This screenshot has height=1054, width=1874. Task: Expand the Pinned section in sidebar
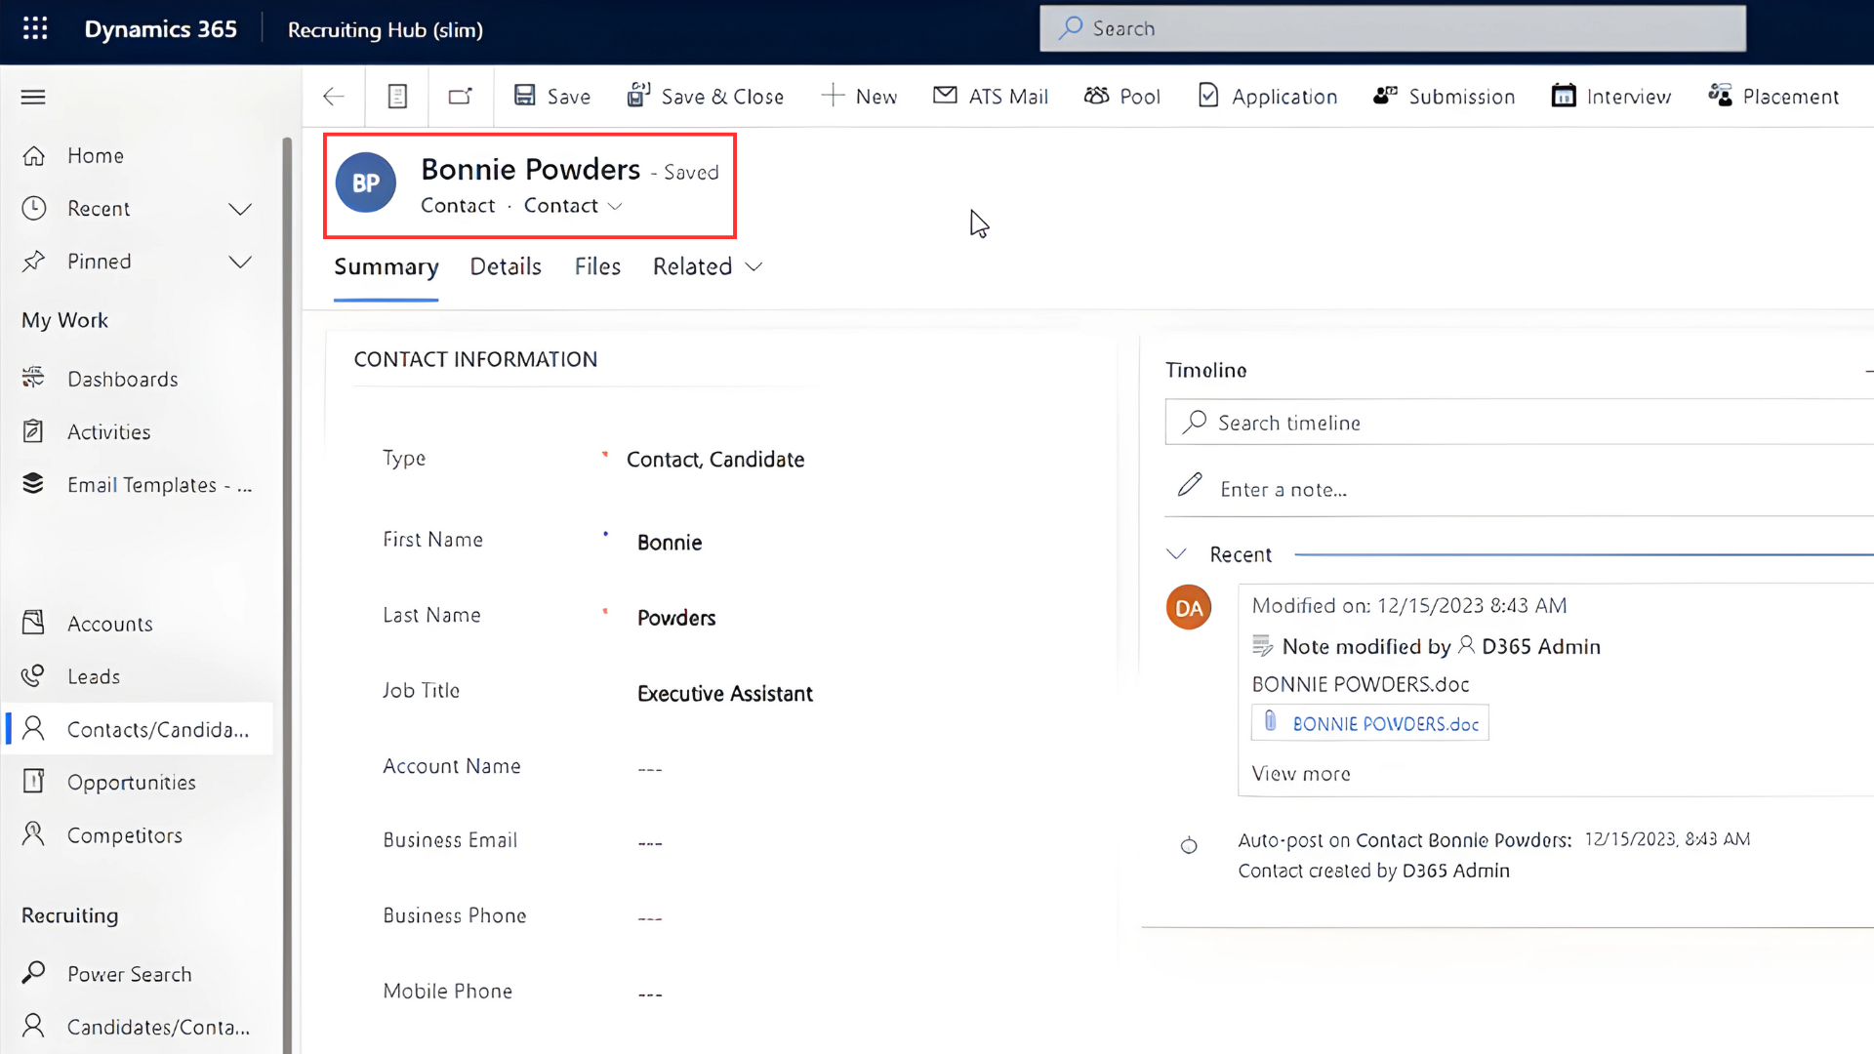point(240,262)
